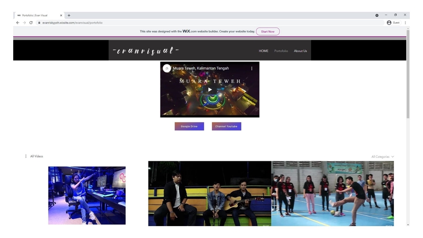Image resolution: width=423 pixels, height=238 pixels.
Task: Restore the browser window with the maximize button
Action: pyautogui.click(x=396, y=15)
